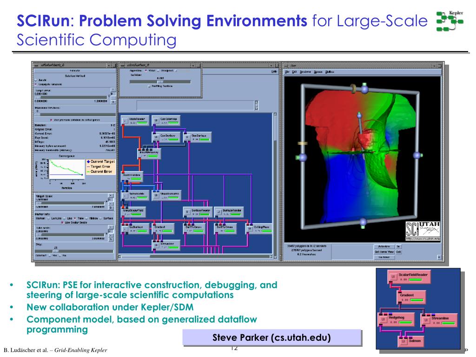The height and width of the screenshot is (357, 476).
Task: Click the Execute button in solver panel
Action: tap(75, 71)
